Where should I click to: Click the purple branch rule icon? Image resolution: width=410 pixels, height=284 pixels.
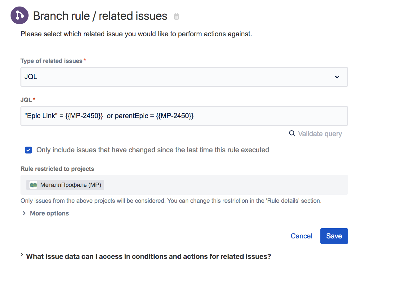pos(20,15)
